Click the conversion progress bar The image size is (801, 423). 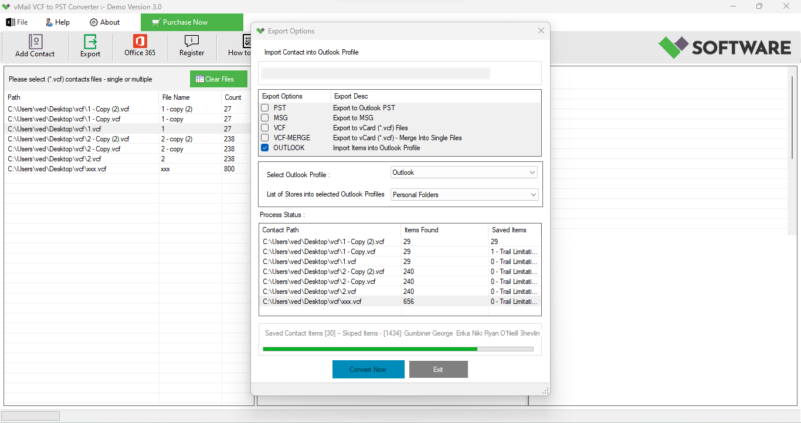click(398, 349)
